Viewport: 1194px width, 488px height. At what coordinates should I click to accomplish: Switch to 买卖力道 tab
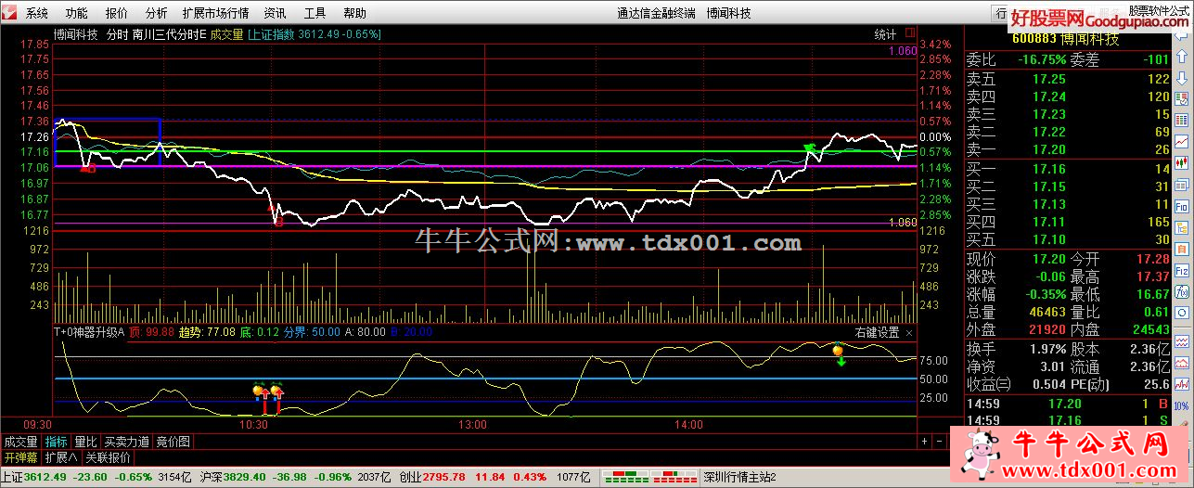126,442
